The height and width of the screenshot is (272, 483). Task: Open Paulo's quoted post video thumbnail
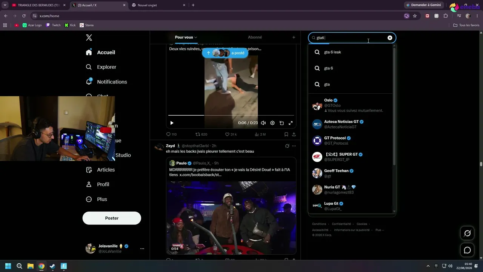pos(231,217)
